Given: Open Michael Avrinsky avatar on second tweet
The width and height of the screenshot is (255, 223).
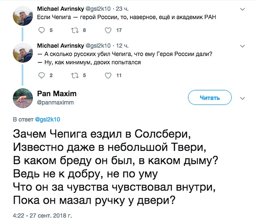Looking at the screenshot, I should (x=23, y=53).
